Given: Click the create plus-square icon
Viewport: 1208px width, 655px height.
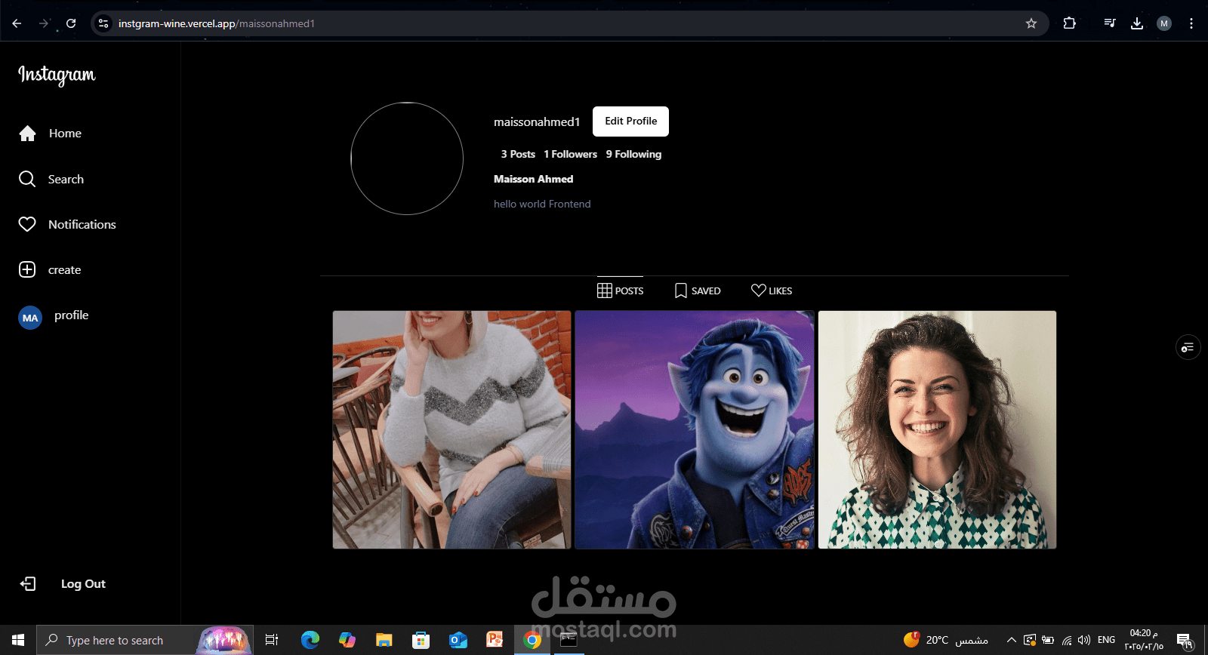Looking at the screenshot, I should [x=27, y=269].
